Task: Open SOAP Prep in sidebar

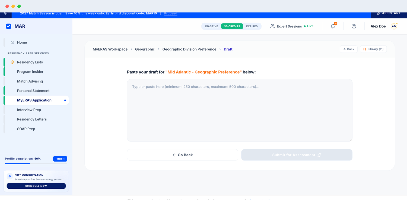Action: [x=36, y=129]
